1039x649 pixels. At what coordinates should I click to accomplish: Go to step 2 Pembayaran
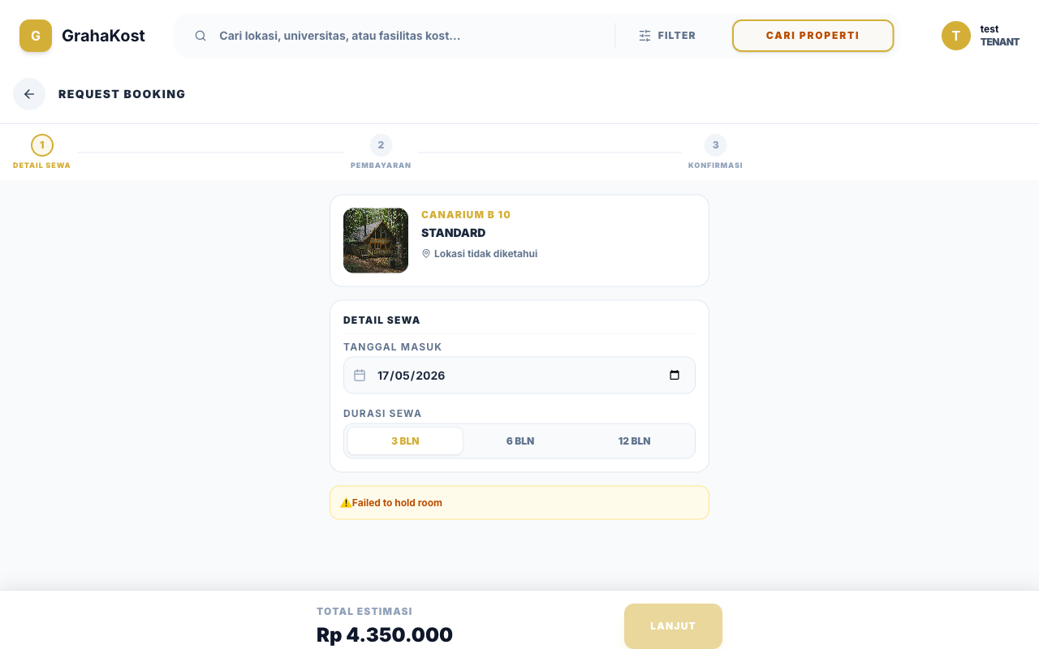pyautogui.click(x=381, y=153)
